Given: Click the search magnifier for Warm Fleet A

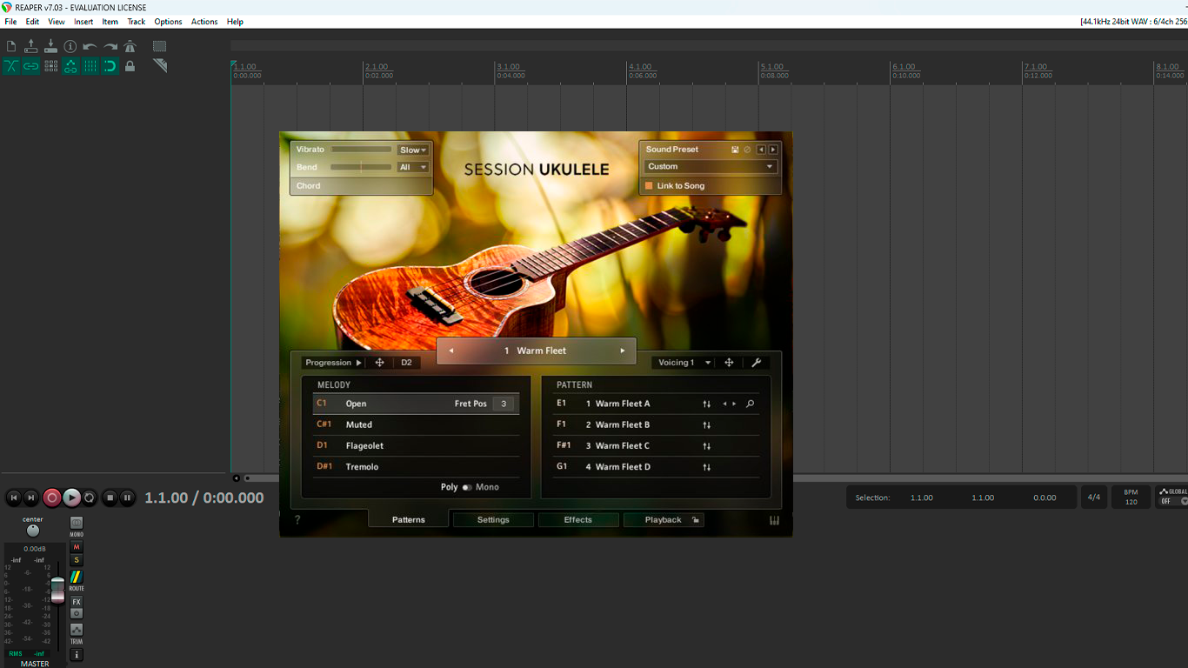Looking at the screenshot, I should [750, 404].
